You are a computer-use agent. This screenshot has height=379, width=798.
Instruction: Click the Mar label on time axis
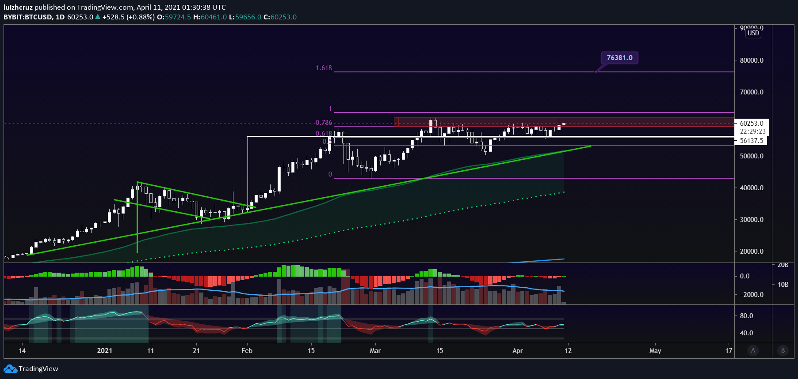[x=375, y=351]
